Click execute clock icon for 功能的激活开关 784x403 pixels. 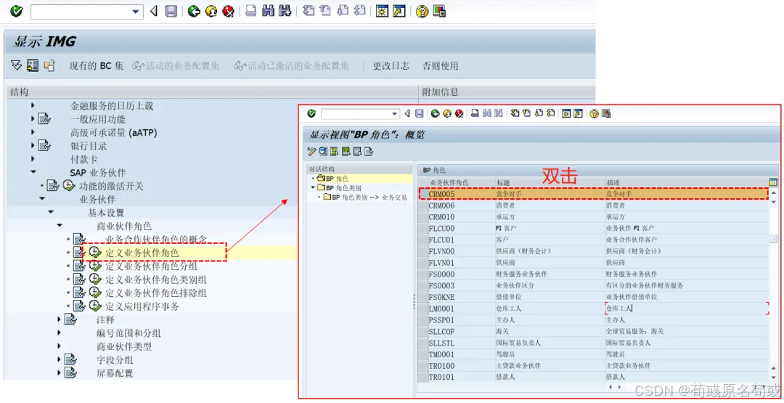[x=69, y=185]
